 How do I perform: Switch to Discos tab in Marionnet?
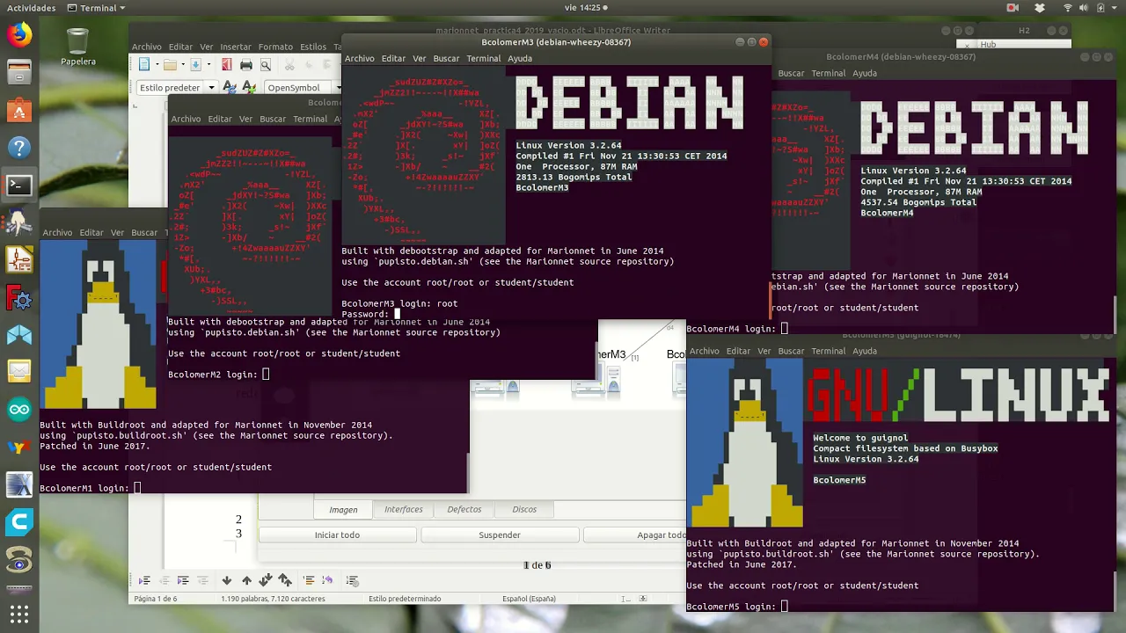(x=524, y=509)
